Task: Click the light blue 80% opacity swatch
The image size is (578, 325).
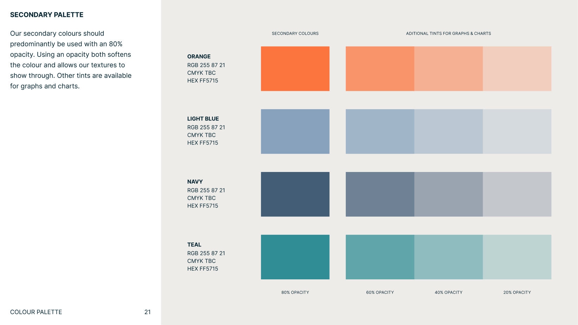Action: [295, 131]
